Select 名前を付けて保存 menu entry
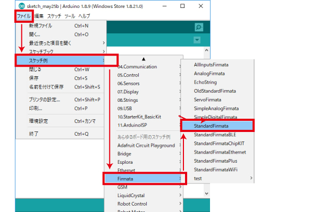Viewport: 319px width, 212px height. (61, 87)
